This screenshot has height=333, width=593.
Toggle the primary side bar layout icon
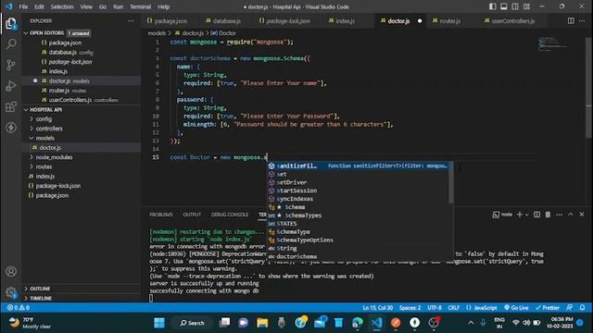(x=492, y=6)
